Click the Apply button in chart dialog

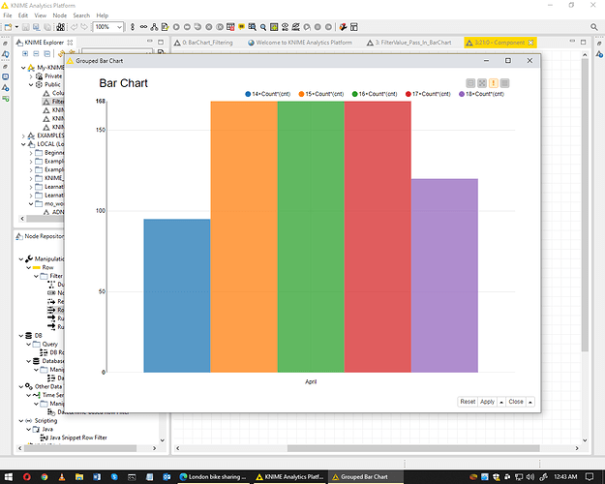coord(487,402)
